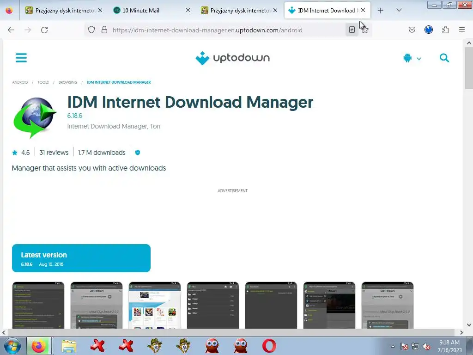Switch to the 10 Minute Mail tab
The width and height of the screenshot is (473, 355).
click(x=151, y=10)
